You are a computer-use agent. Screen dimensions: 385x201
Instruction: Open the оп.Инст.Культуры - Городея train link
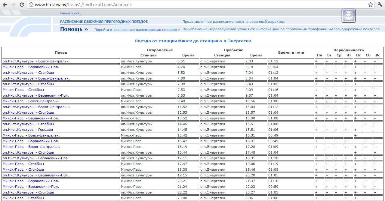[28, 130]
